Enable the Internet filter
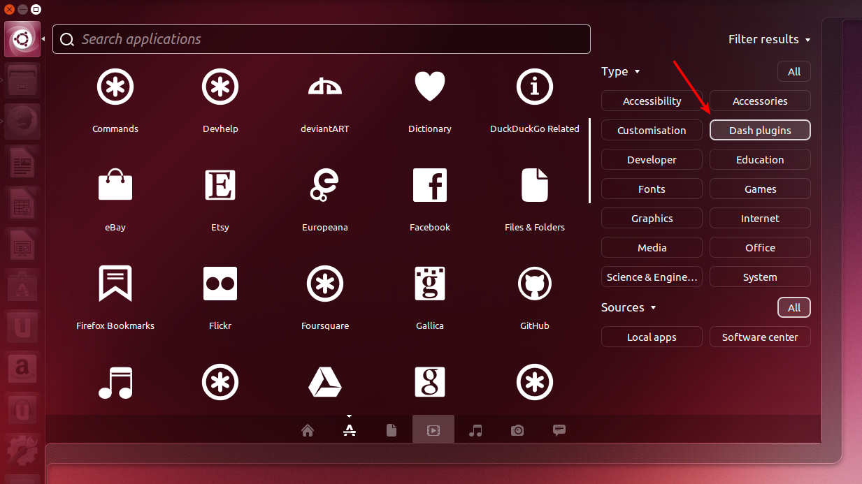 click(x=760, y=218)
